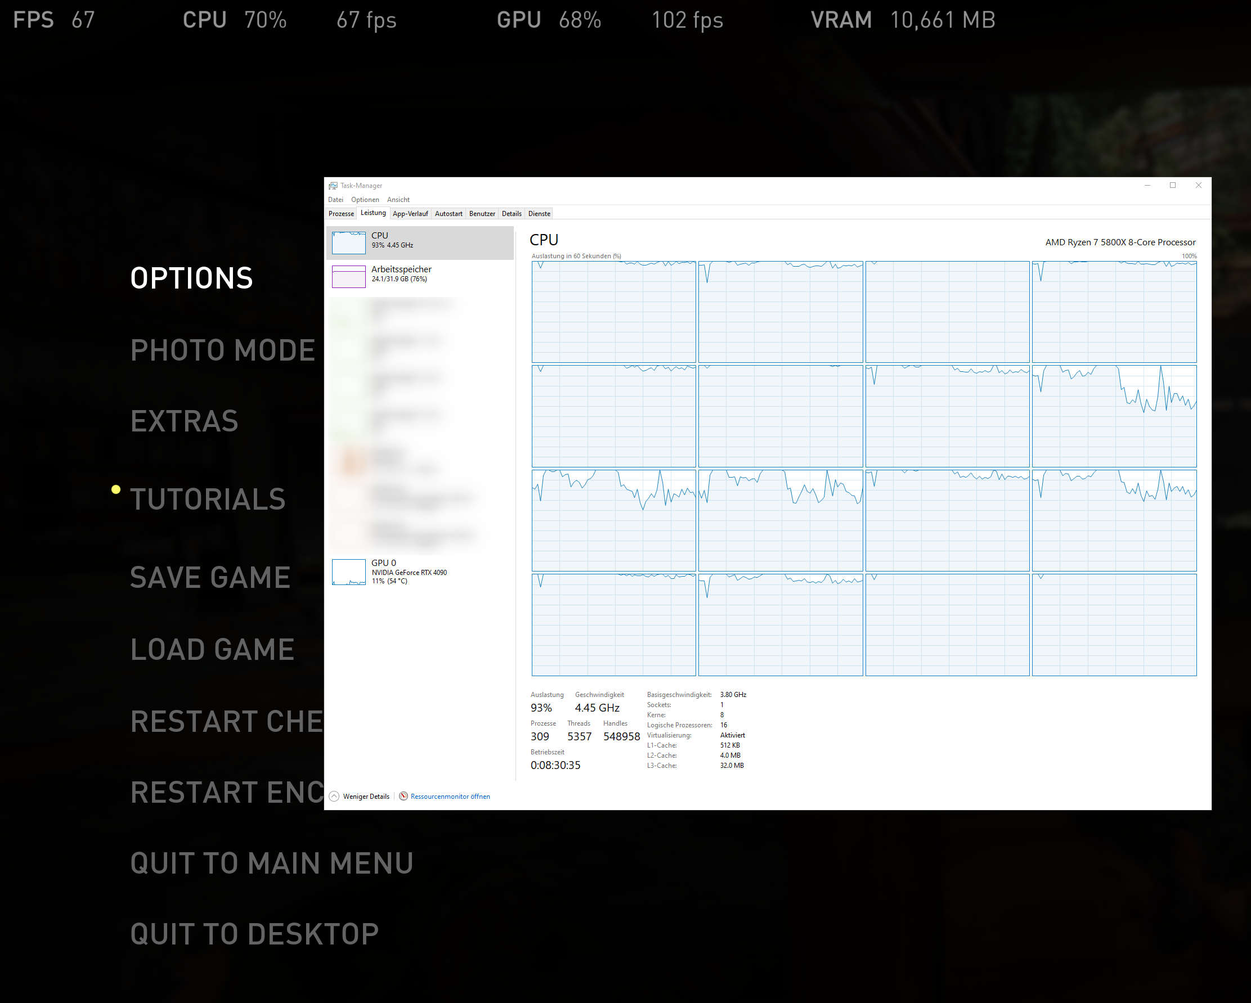Switch to the App-Verlauf tab
1251x1003 pixels.
[410, 213]
